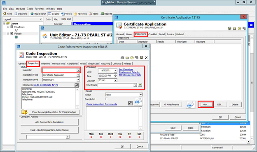Click the yellow clock icon in Code Inspection header

coord(132,58)
